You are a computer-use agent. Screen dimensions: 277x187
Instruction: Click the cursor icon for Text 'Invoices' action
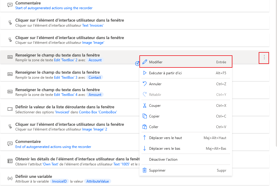(x=10, y=22)
